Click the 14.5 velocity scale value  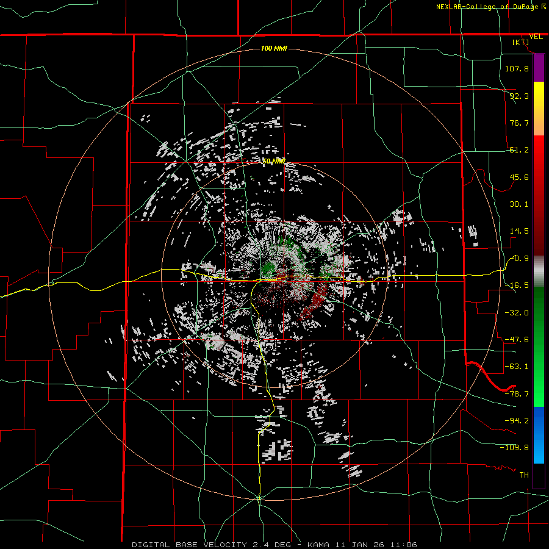pos(519,231)
